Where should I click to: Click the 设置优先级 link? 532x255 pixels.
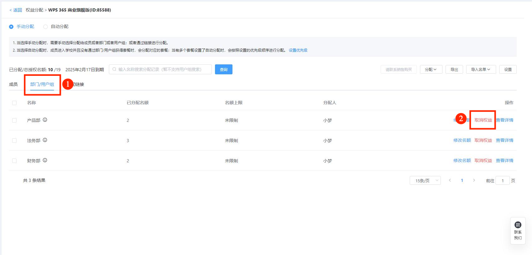coord(298,50)
